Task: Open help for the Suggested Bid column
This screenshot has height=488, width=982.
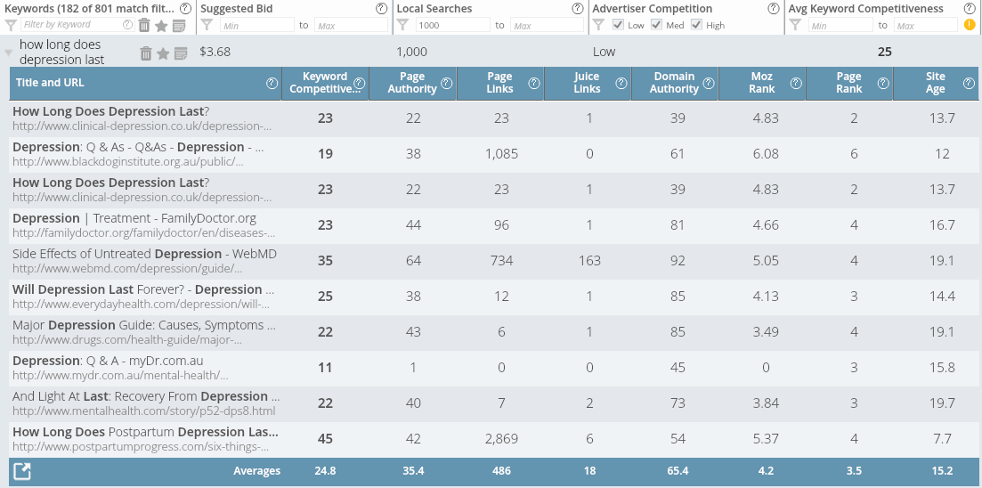Action: [381, 9]
